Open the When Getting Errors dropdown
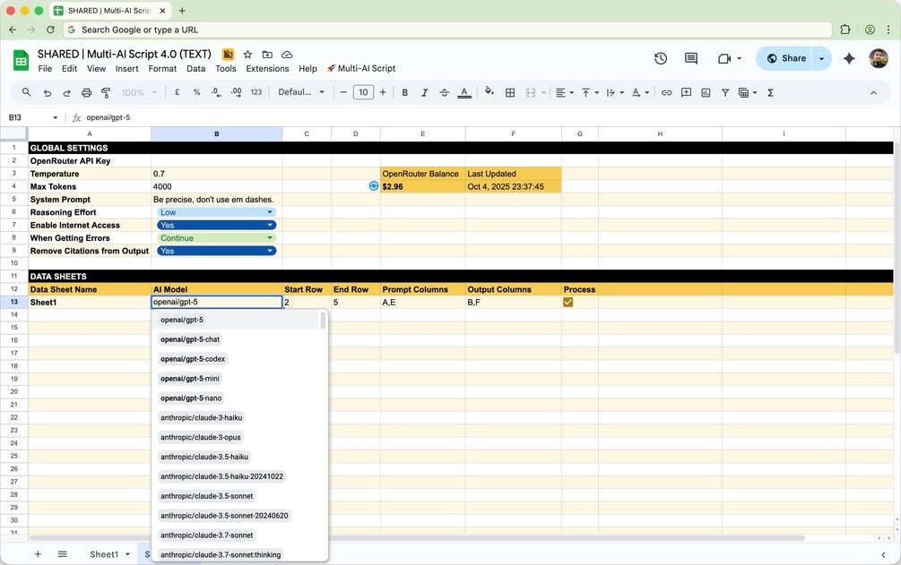 click(x=217, y=237)
